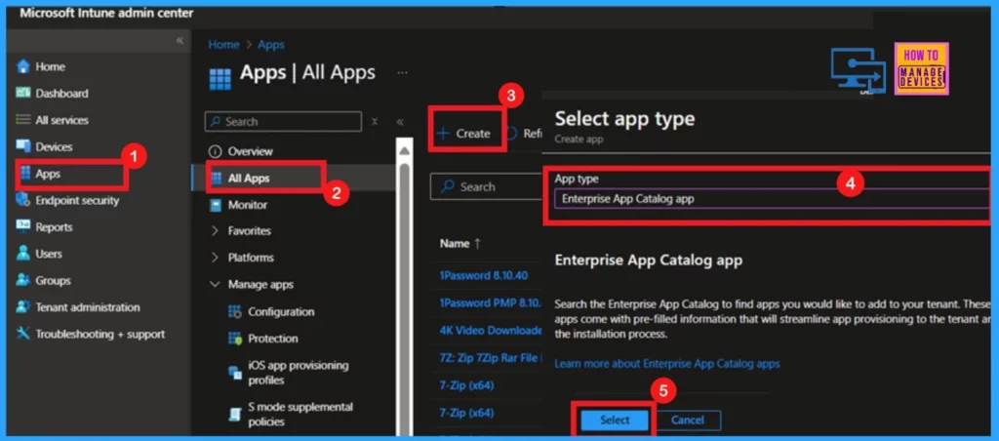The image size is (999, 441).
Task: Click the Protection shield-grid icon
Action: pyautogui.click(x=234, y=339)
